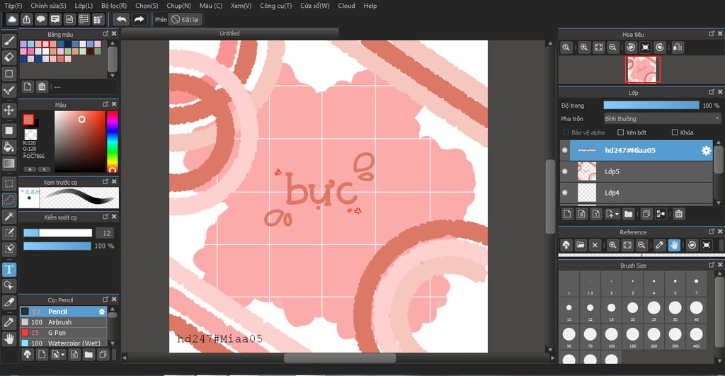Select the Operation tool
The width and height of the screenshot is (725, 376).
coord(8,286)
